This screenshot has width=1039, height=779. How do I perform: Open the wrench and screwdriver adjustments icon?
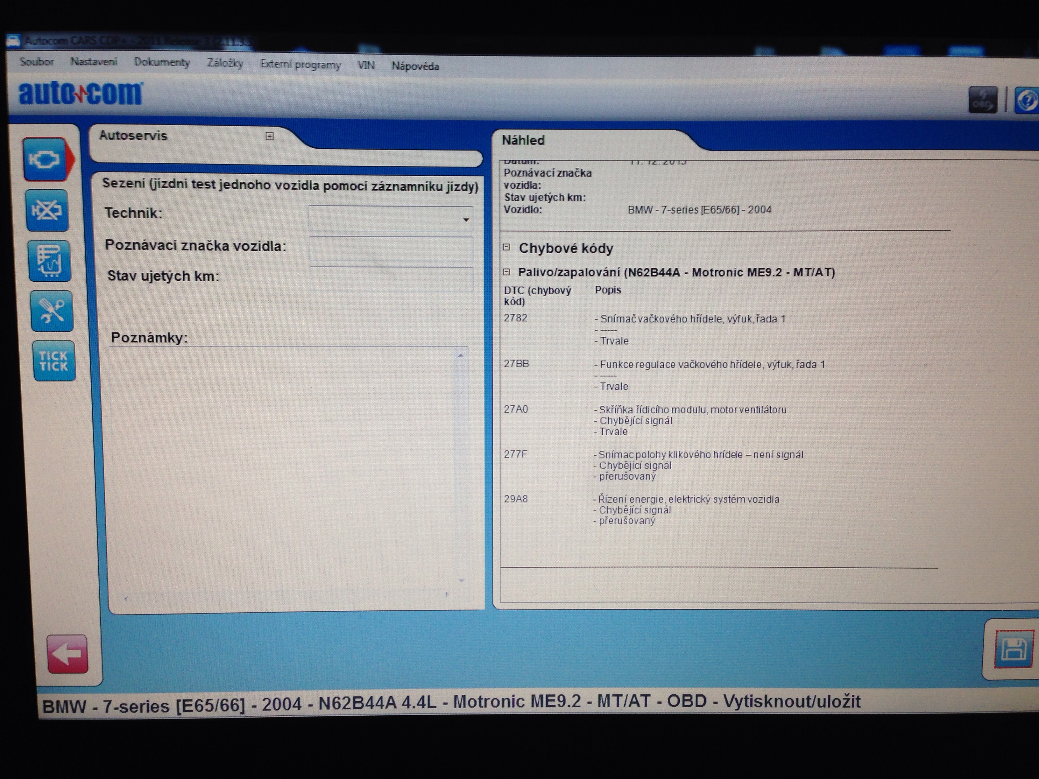pos(52,311)
